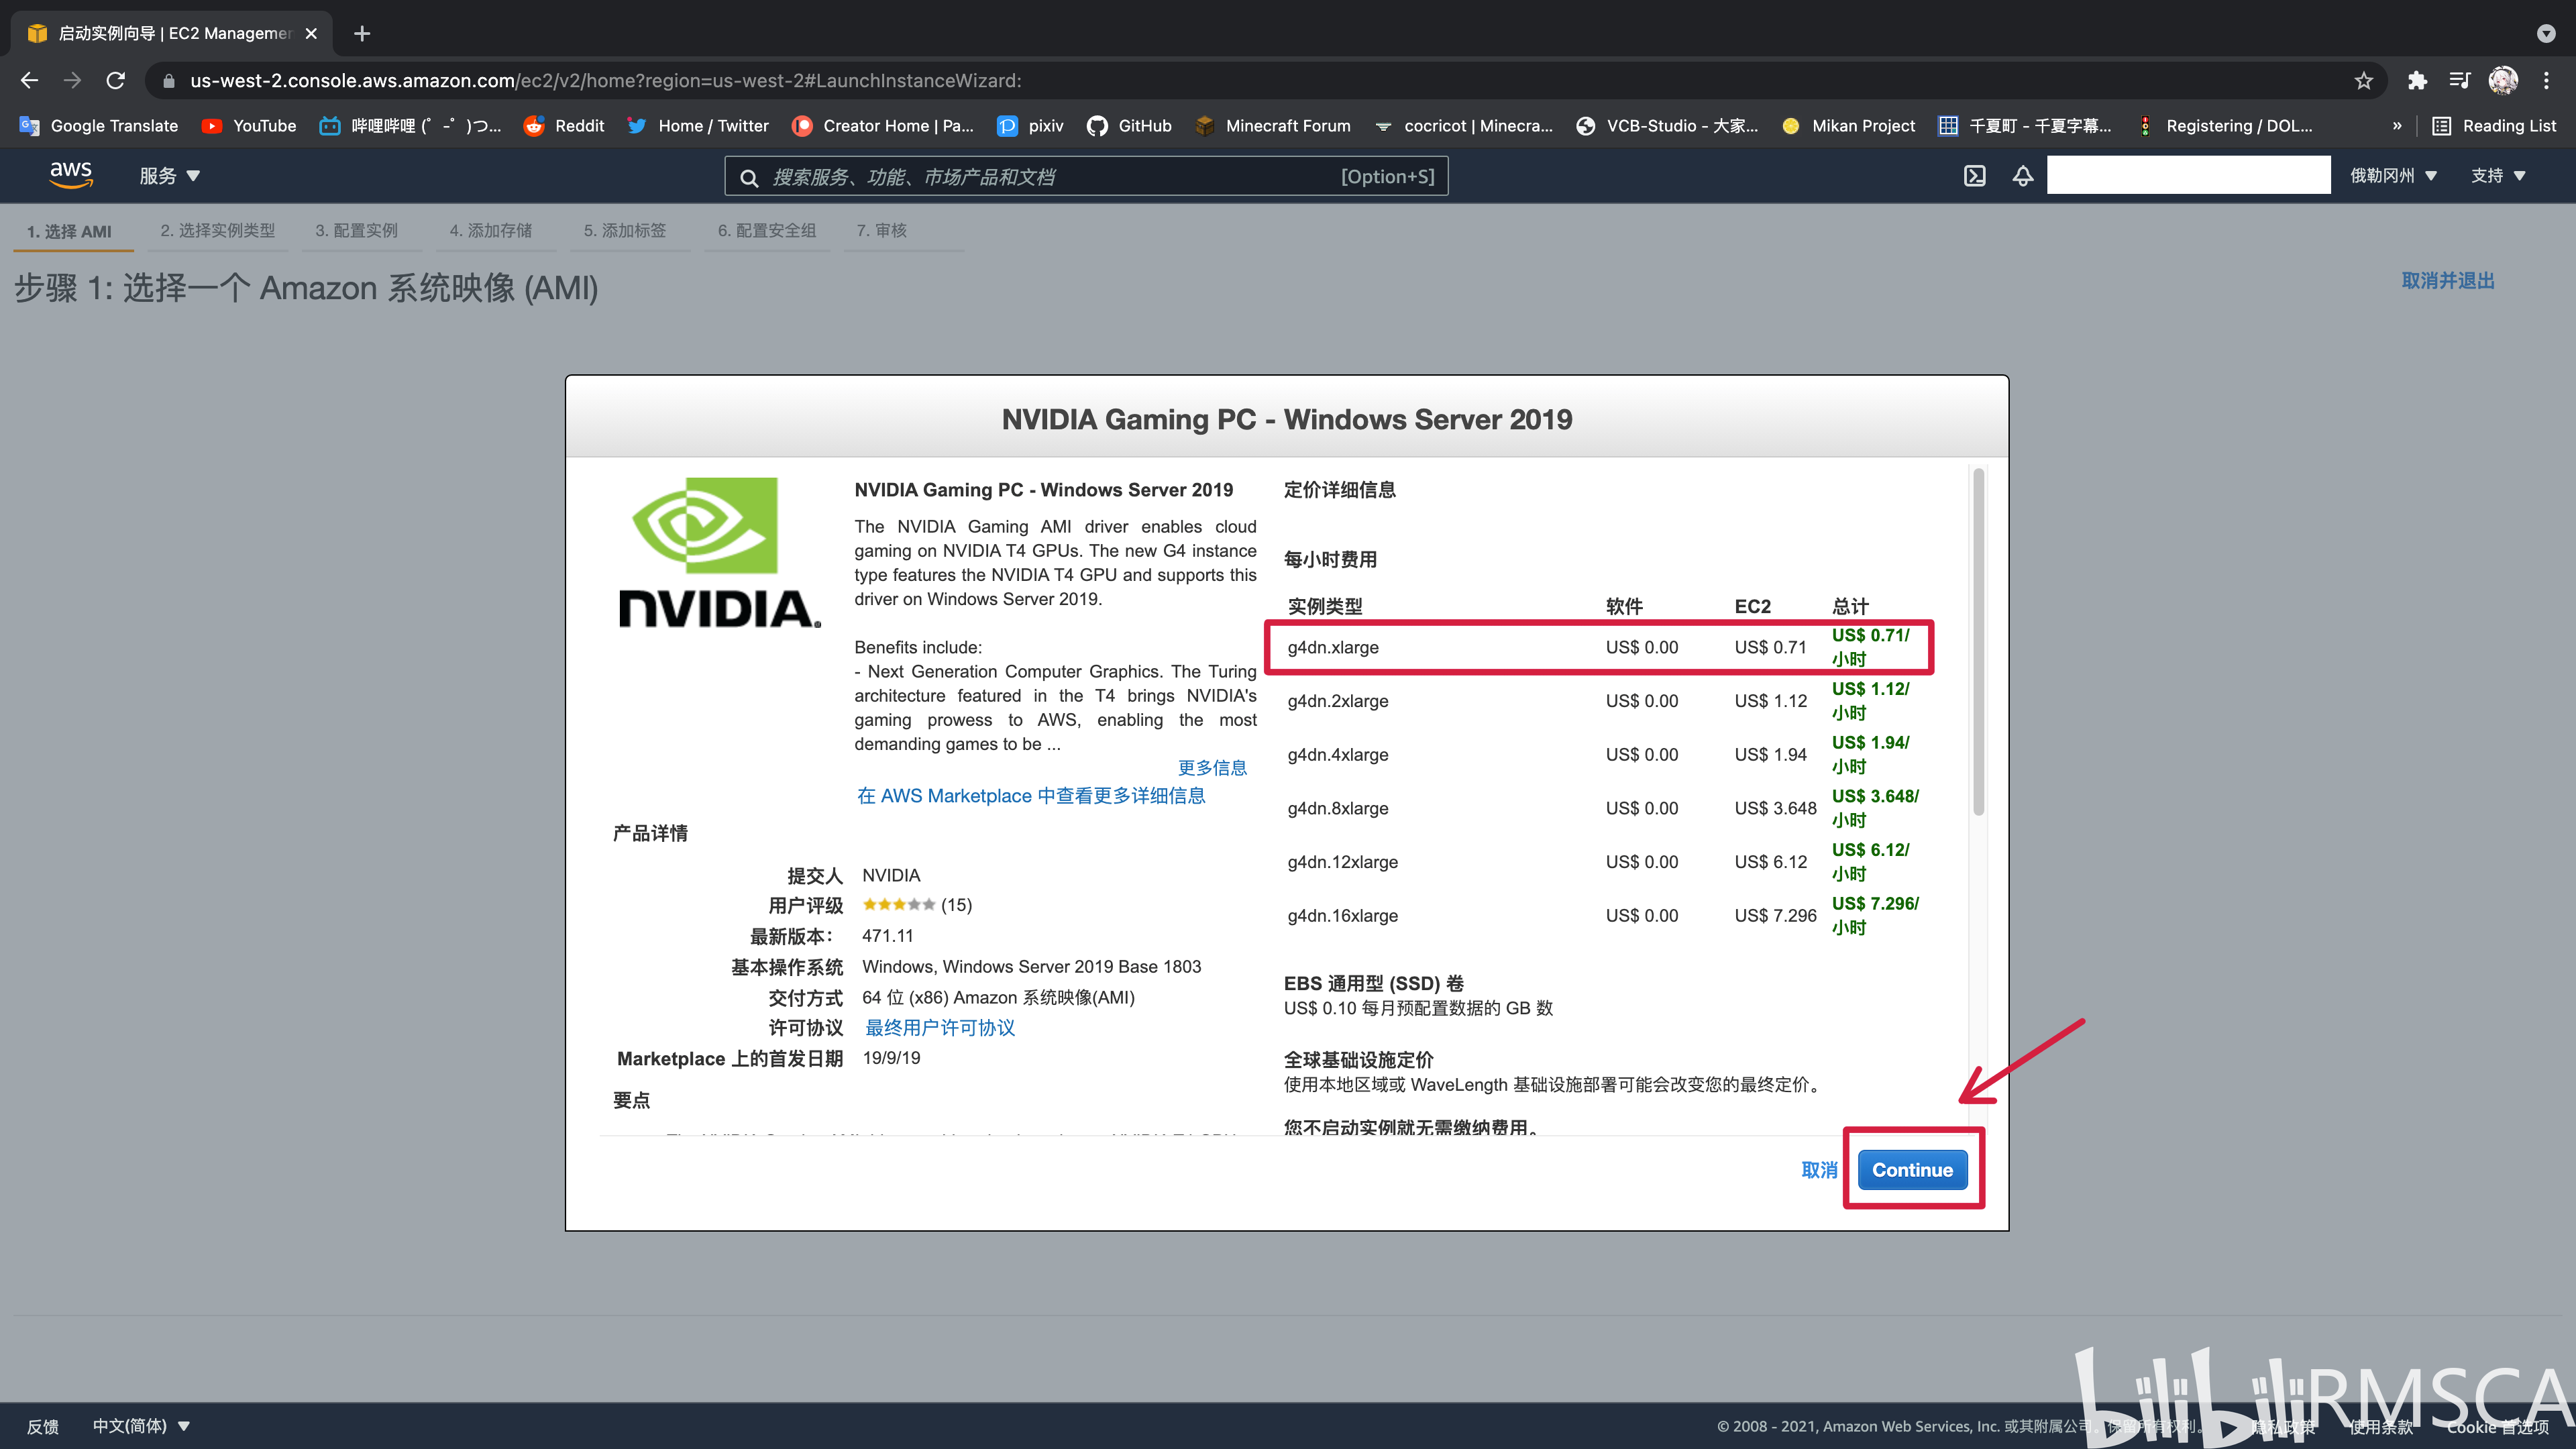This screenshot has width=2576, height=1449.
Task: Open the 最终用户许可协议 link
Action: point(939,1027)
